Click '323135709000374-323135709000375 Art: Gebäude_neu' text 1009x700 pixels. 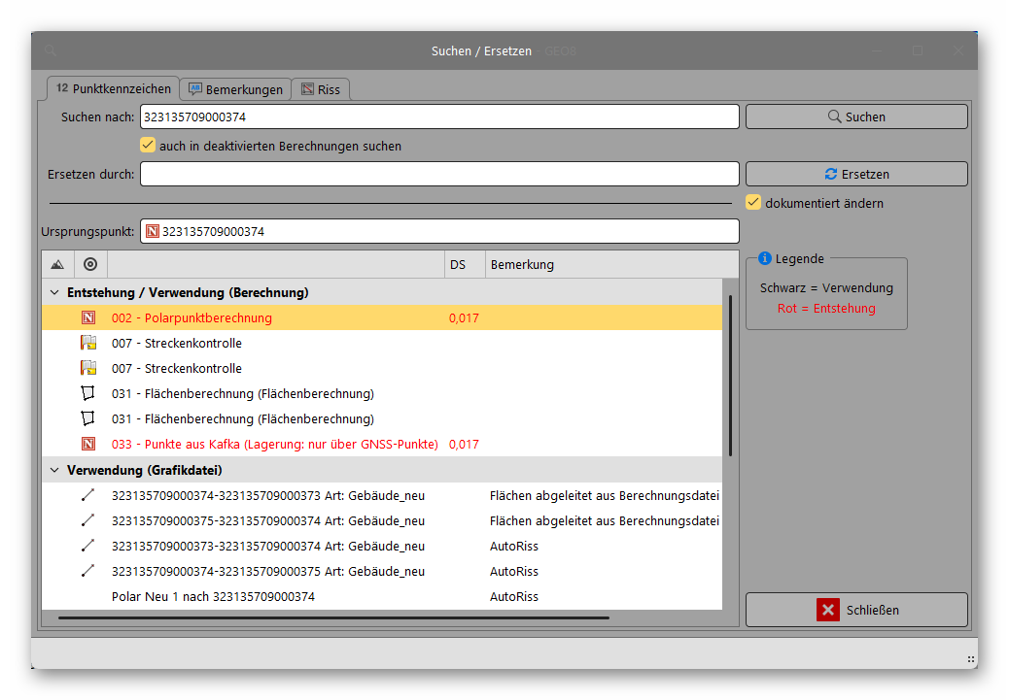(268, 572)
